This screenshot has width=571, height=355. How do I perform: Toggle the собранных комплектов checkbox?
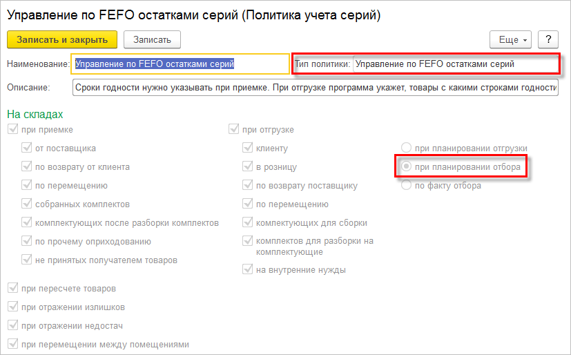click(26, 204)
